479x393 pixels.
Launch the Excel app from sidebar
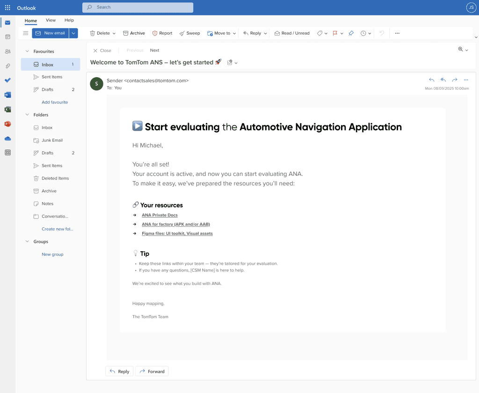pos(7,109)
